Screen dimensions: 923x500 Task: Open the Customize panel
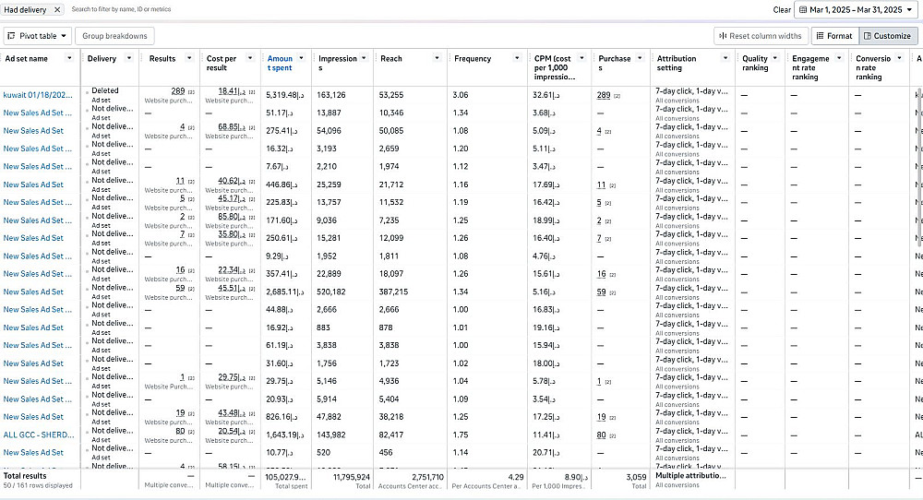887,36
